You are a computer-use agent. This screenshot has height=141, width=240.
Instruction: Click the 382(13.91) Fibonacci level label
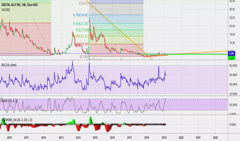[82, 36]
